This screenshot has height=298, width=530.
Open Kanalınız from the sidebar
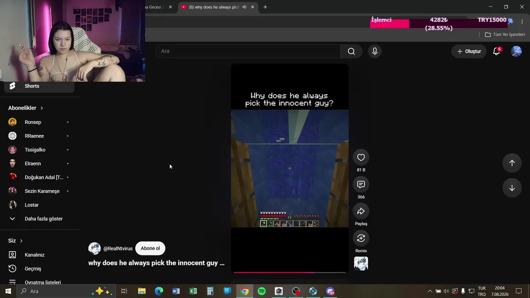(40, 255)
